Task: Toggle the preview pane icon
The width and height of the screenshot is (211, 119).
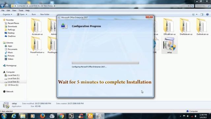Action: [x=202, y=14]
